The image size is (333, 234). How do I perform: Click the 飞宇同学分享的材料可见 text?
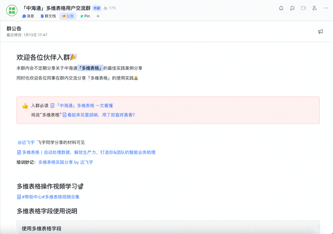click(x=61, y=142)
